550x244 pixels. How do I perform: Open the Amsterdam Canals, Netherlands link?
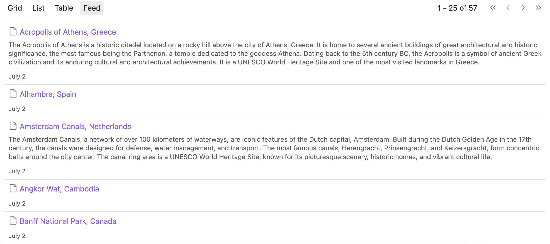click(x=75, y=127)
